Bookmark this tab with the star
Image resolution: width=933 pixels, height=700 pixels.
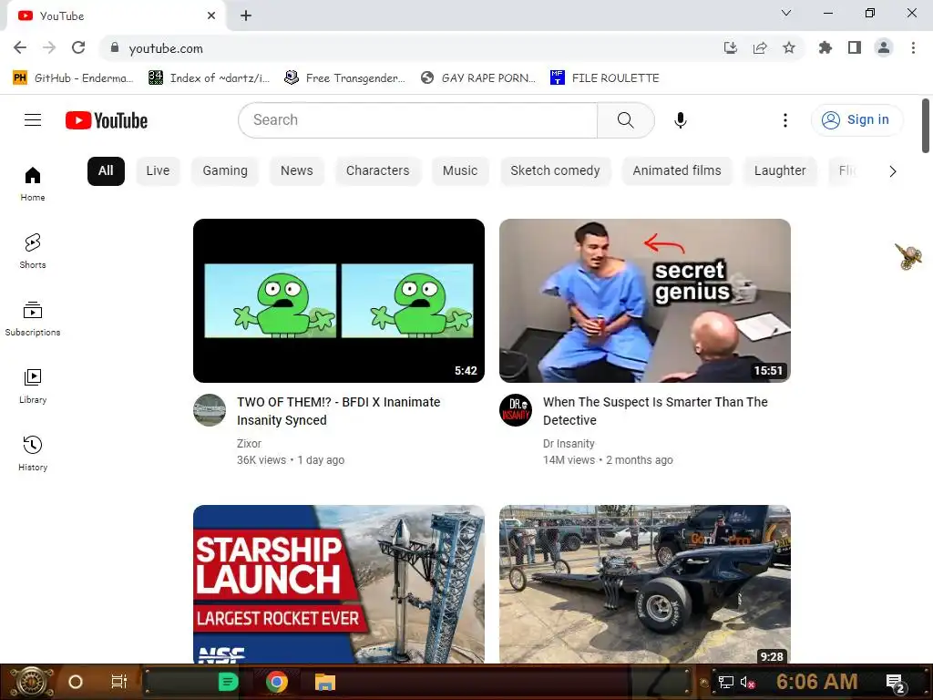tap(789, 47)
